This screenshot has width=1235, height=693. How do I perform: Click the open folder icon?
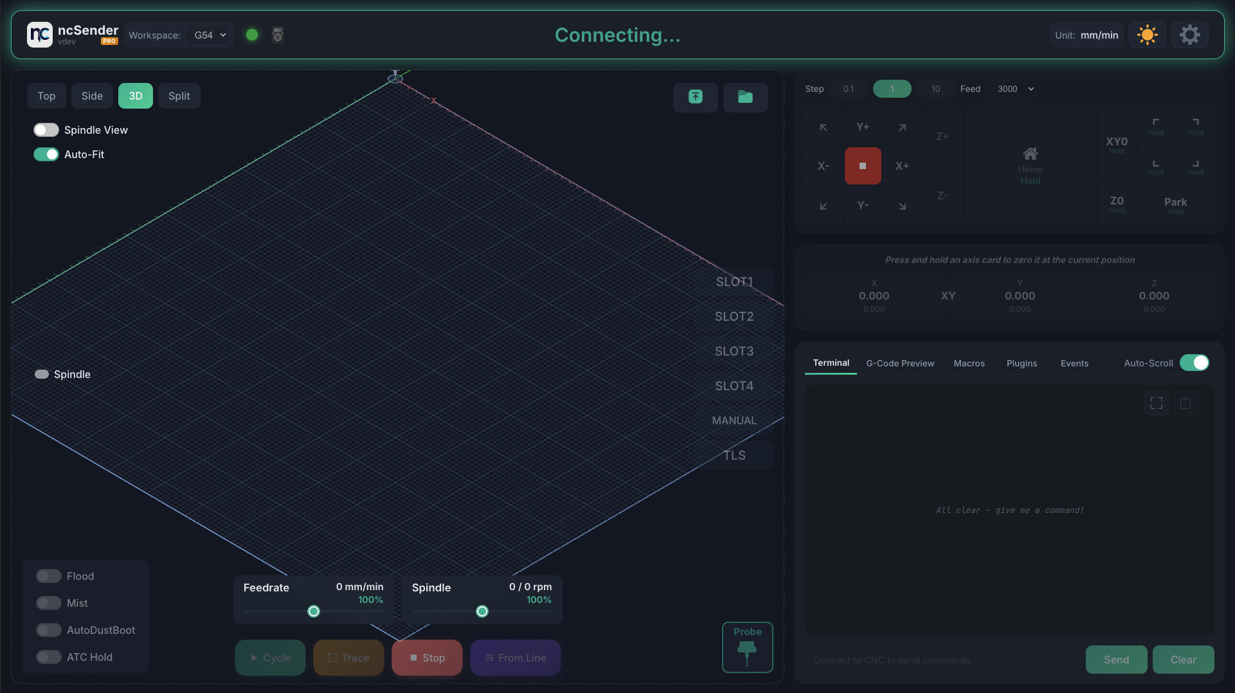(x=745, y=97)
